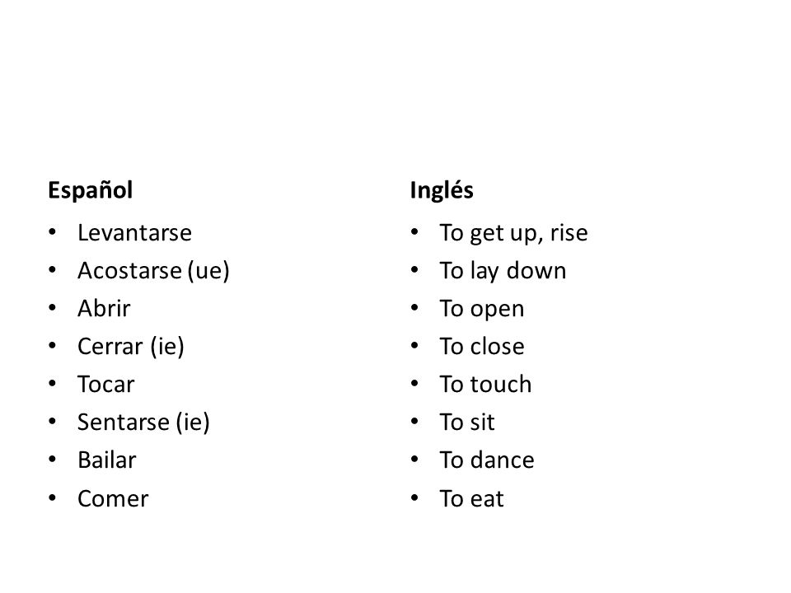Click the 'To dance' translation

click(x=487, y=460)
